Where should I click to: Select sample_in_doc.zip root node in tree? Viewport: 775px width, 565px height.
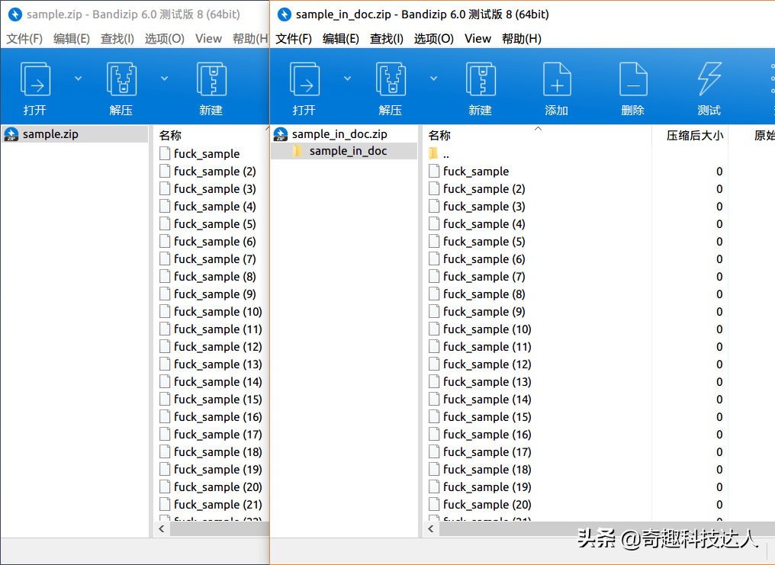click(x=339, y=134)
